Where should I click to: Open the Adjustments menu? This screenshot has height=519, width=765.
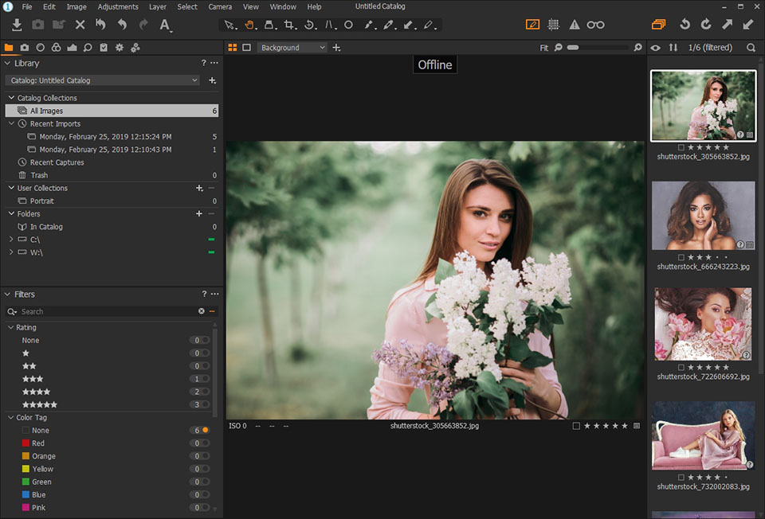tap(118, 6)
